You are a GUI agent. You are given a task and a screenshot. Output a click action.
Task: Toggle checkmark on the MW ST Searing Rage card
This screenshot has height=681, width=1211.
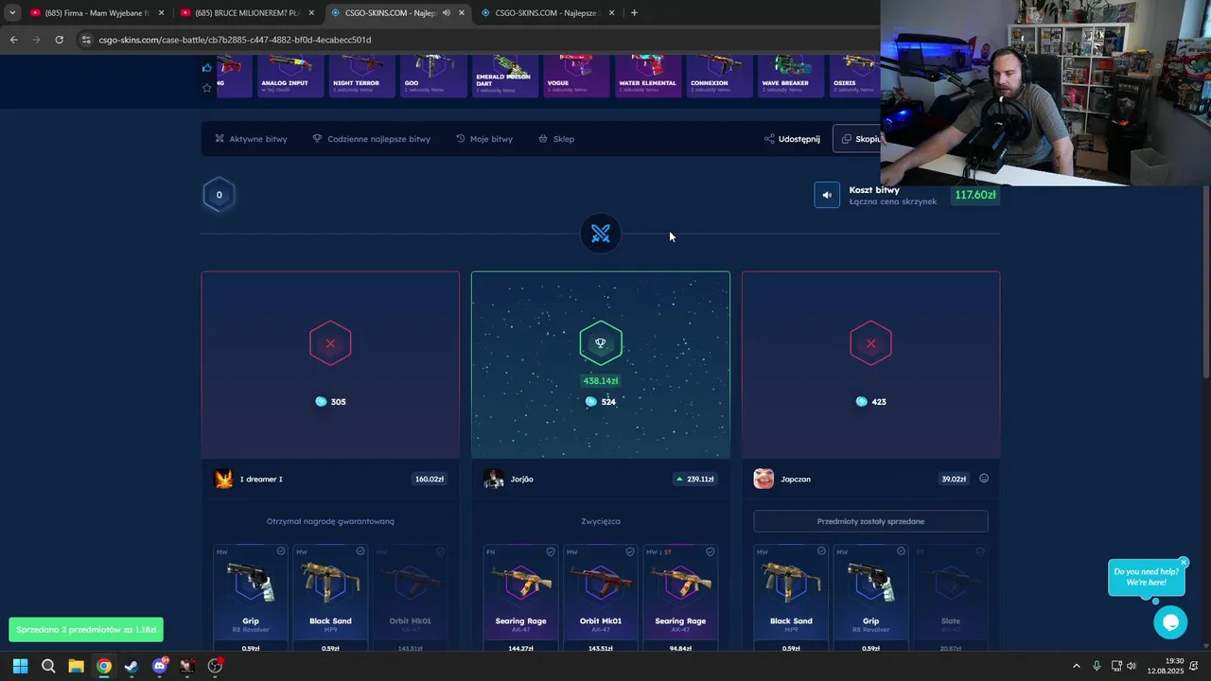(711, 551)
